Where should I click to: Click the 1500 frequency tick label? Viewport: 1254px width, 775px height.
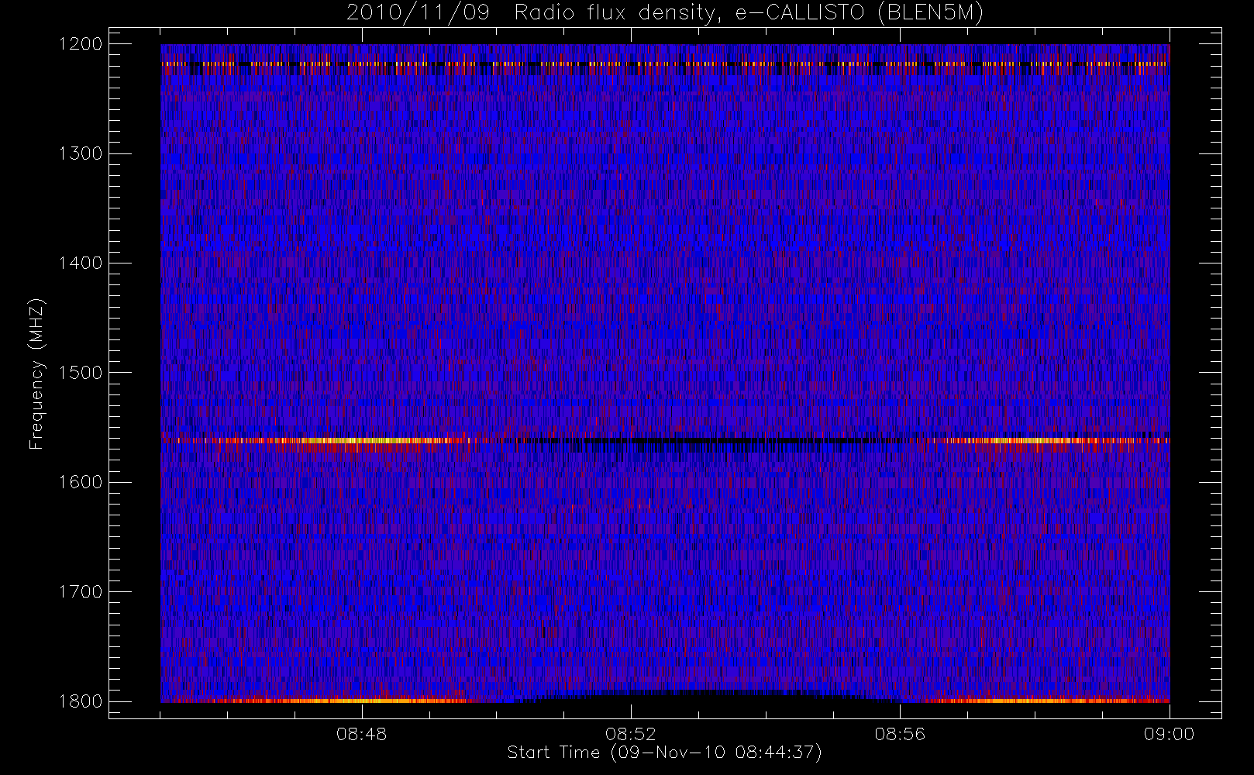click(x=81, y=372)
